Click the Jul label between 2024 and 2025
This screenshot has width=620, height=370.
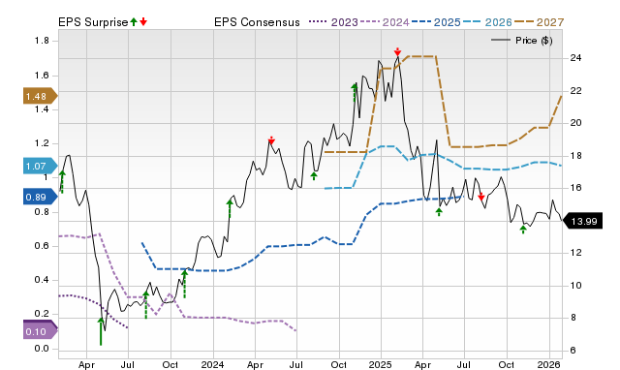coord(296,364)
